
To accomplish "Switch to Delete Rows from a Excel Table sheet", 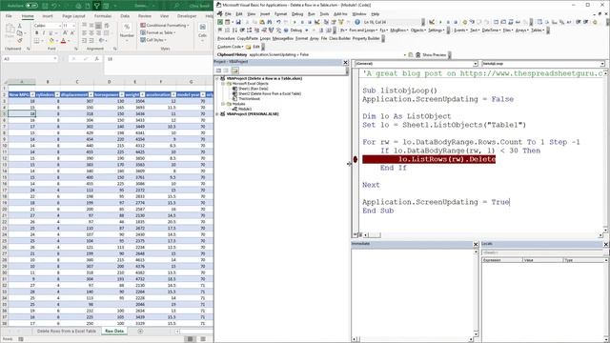I will click(66, 331).
